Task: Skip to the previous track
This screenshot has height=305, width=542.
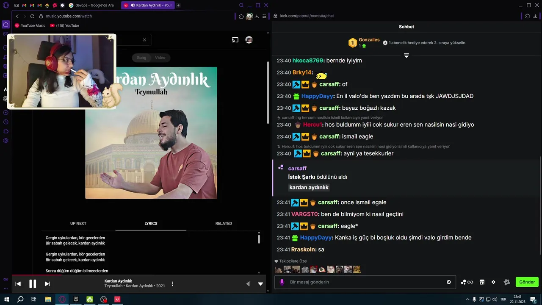Action: coord(18,284)
